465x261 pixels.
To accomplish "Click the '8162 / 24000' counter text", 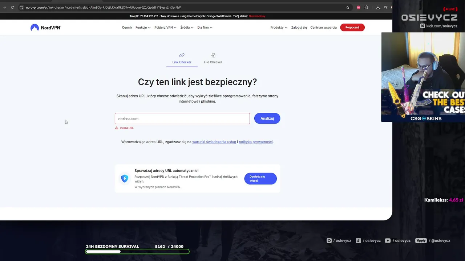I will [169, 246].
